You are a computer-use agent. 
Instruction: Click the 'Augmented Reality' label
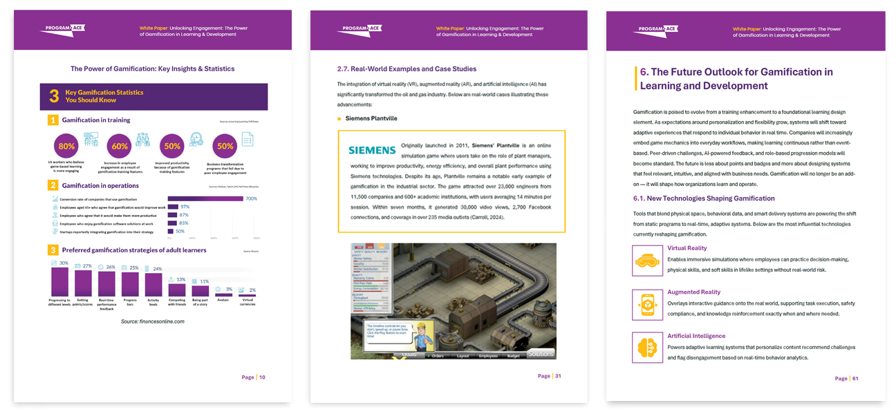(693, 292)
